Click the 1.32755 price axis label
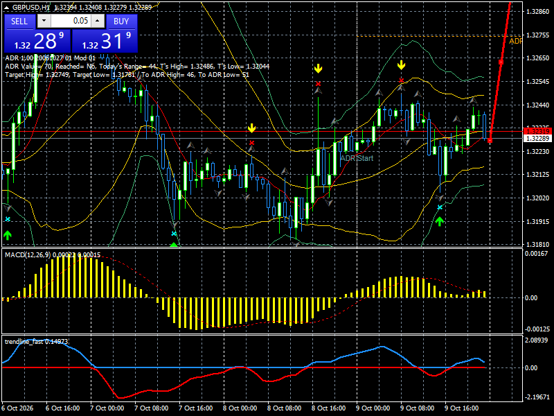The width and height of the screenshot is (554, 416). 538,35
